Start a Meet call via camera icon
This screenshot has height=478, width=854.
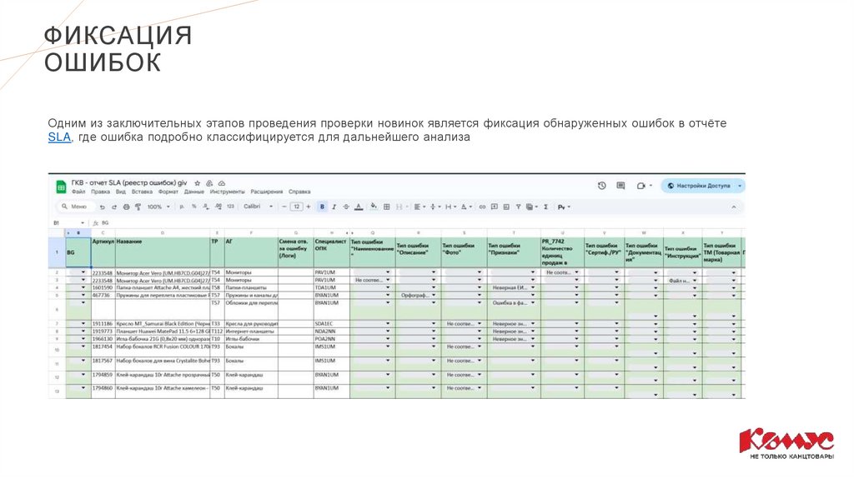643,186
